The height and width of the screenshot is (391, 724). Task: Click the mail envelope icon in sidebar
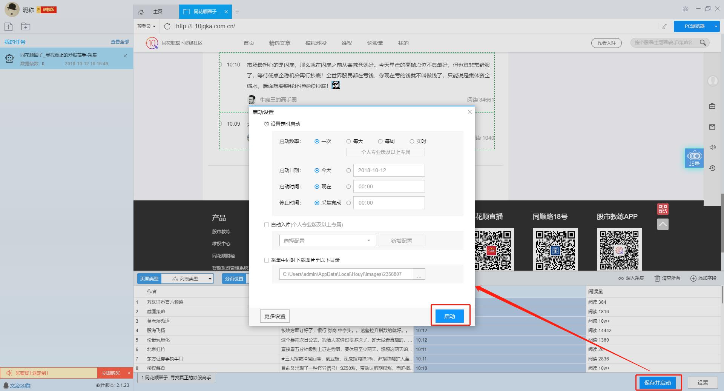point(712,127)
